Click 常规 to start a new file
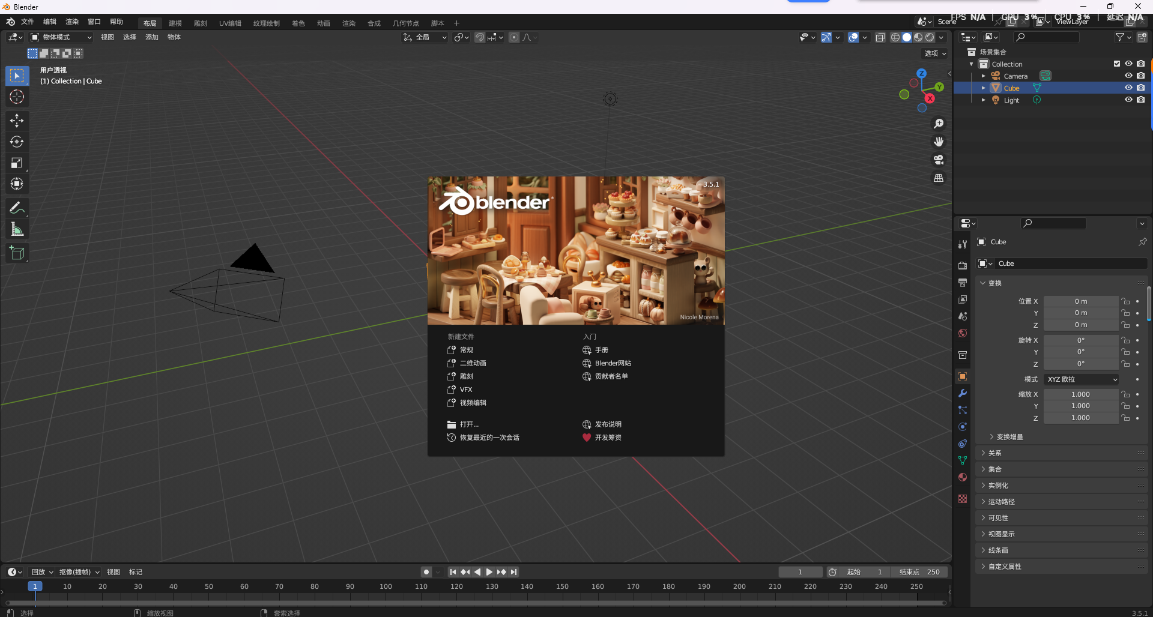 point(465,349)
